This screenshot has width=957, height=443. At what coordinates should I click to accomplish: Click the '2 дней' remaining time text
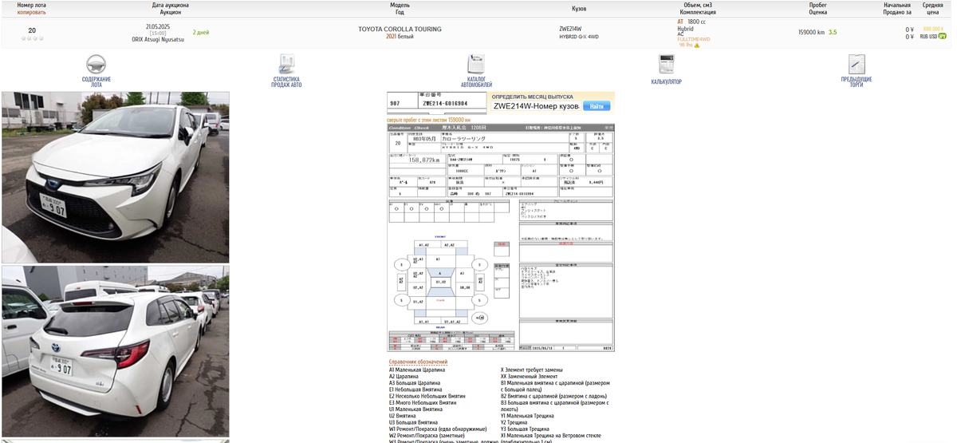pyautogui.click(x=201, y=33)
